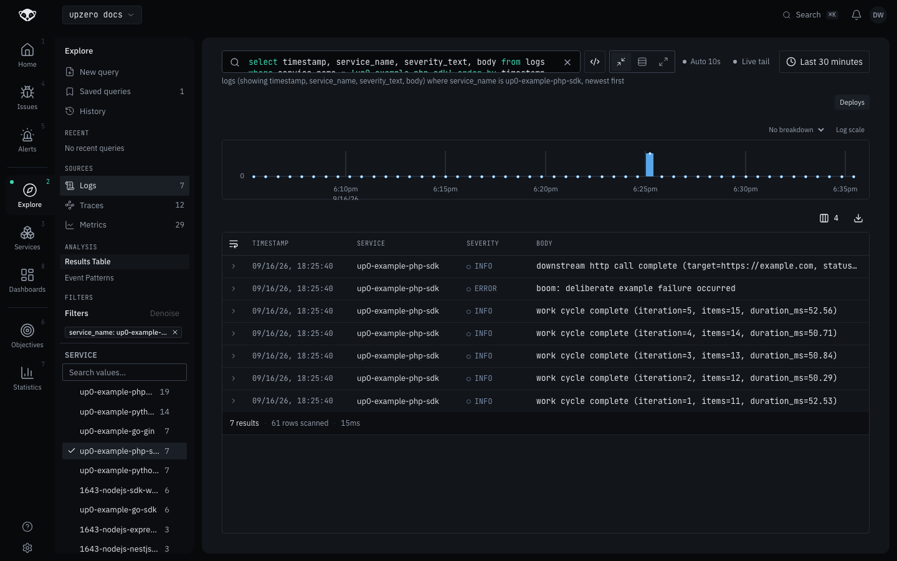Select the Metrics source
The width and height of the screenshot is (897, 561).
tap(125, 225)
